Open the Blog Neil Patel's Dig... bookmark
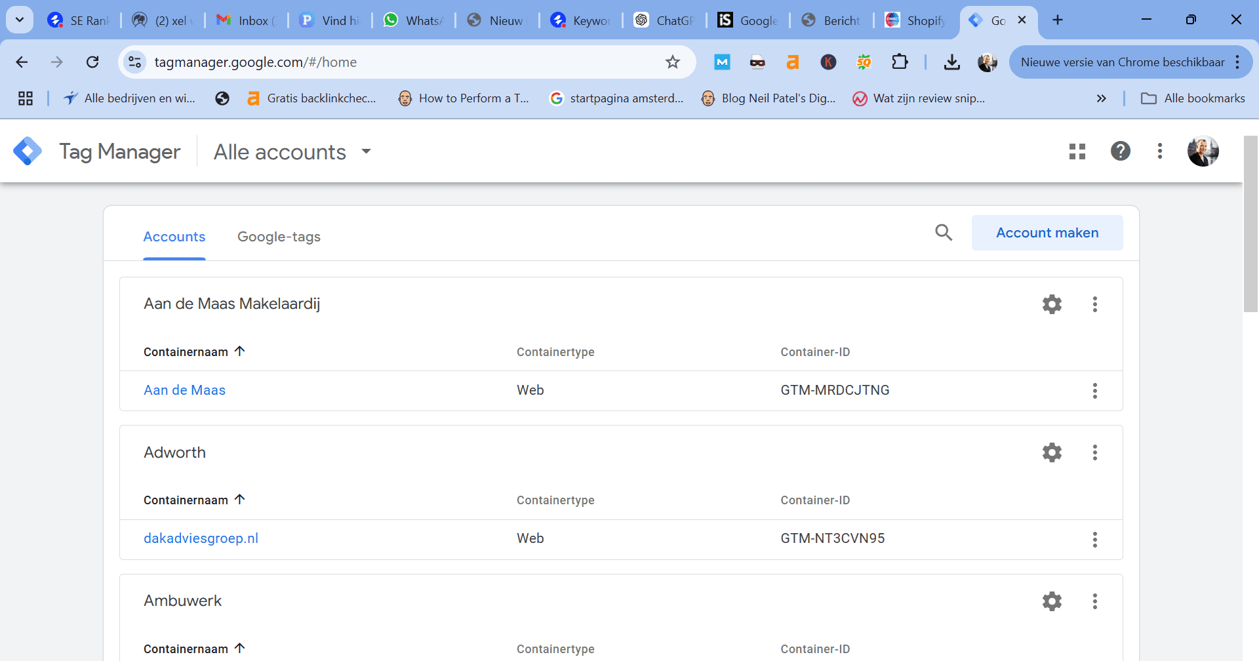This screenshot has height=661, width=1259. pos(769,98)
